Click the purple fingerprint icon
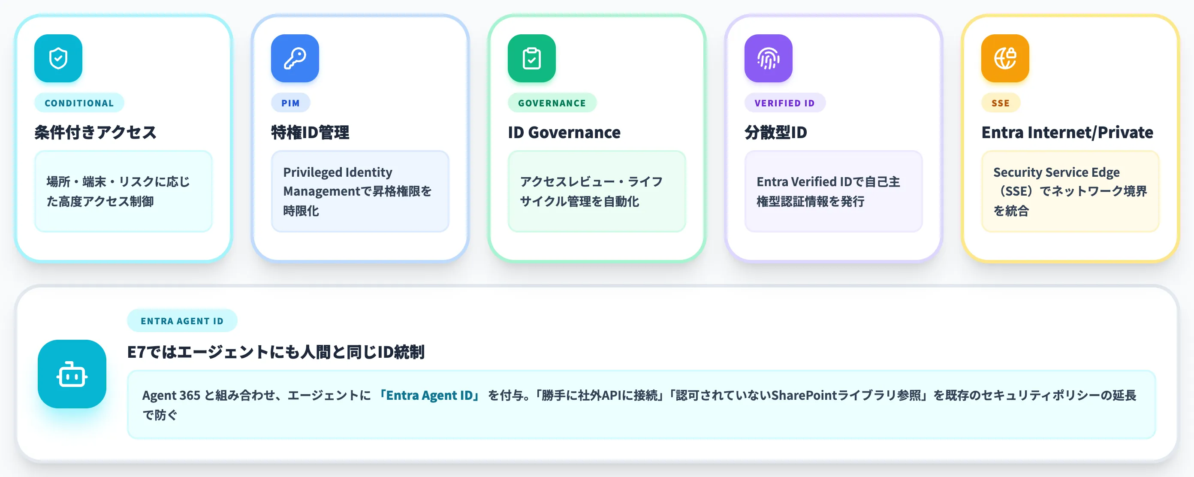1194x477 pixels. coord(769,58)
